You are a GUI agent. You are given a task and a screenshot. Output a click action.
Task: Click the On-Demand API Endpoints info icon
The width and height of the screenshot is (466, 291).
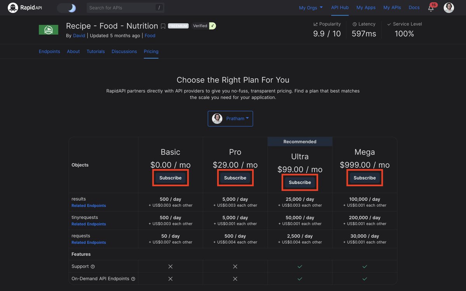(x=133, y=279)
